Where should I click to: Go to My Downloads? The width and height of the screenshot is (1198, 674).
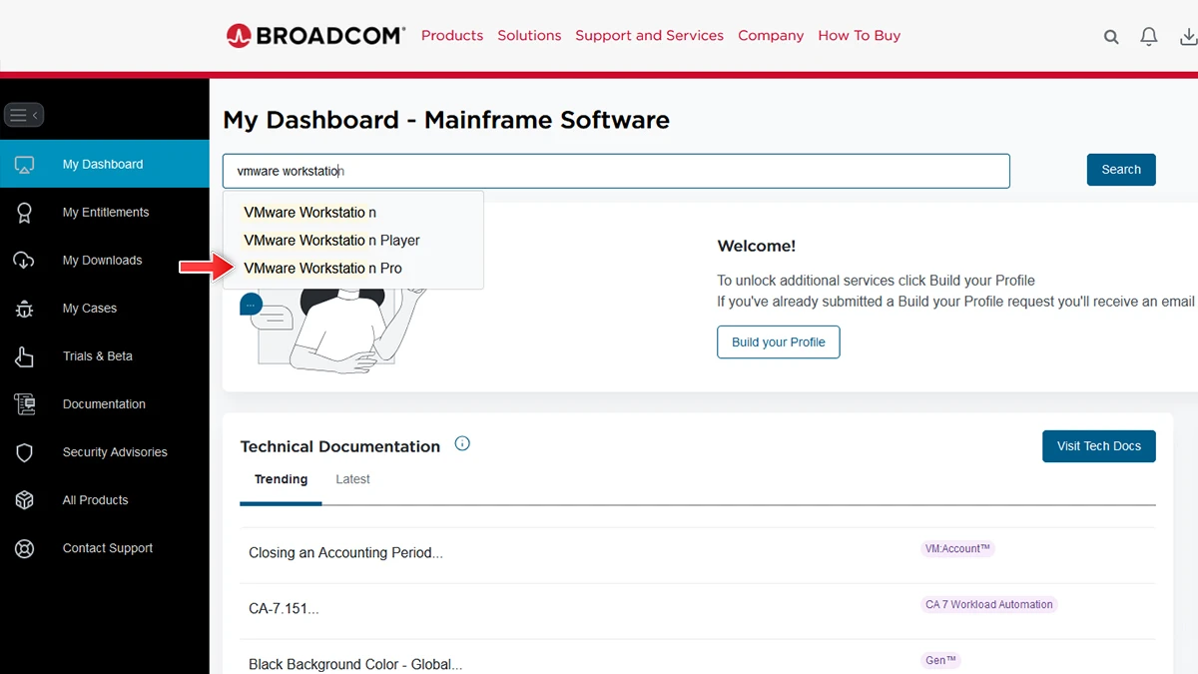tap(105, 260)
